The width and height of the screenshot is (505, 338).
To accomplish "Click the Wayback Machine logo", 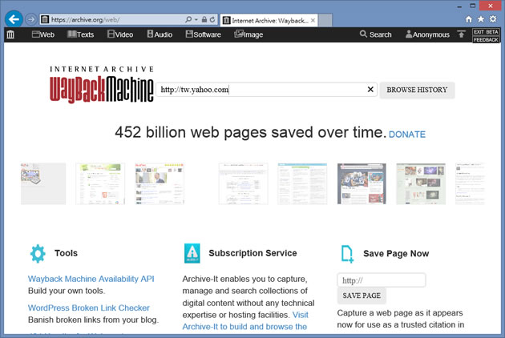I will pos(102,85).
